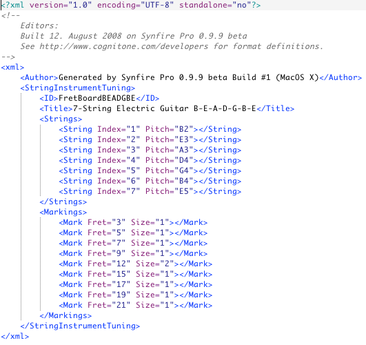Click the Pitch value E3
Image resolution: width=366 pixels, height=345 pixels.
[x=184, y=139]
